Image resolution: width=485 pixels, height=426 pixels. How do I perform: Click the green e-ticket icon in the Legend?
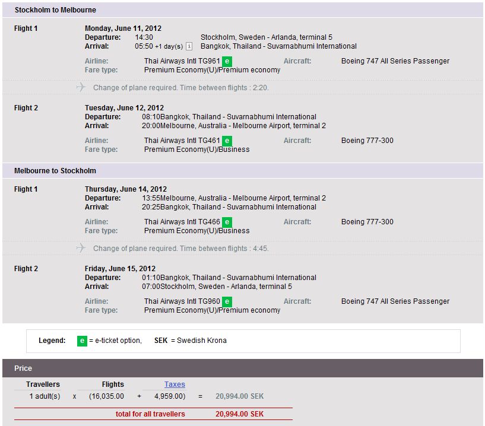[x=83, y=341]
